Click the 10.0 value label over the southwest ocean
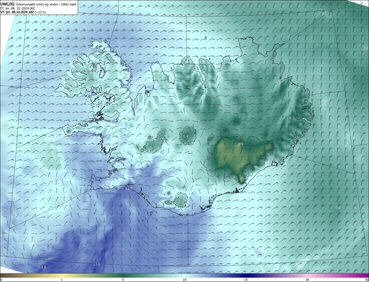The height and width of the screenshot is (282, 369). 31,241
